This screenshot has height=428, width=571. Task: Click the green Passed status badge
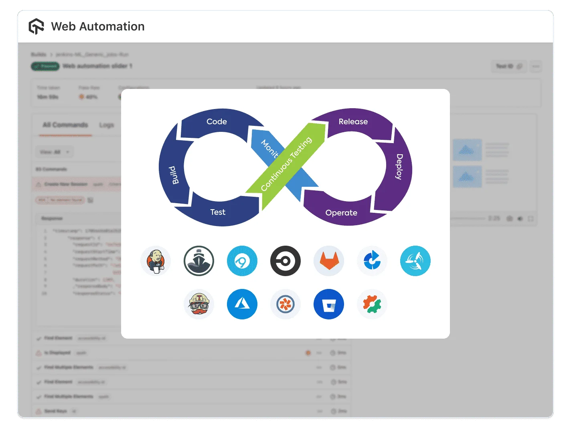45,66
